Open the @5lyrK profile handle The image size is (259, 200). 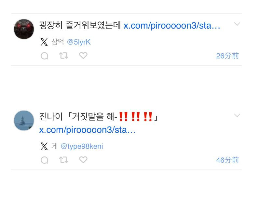79,42
